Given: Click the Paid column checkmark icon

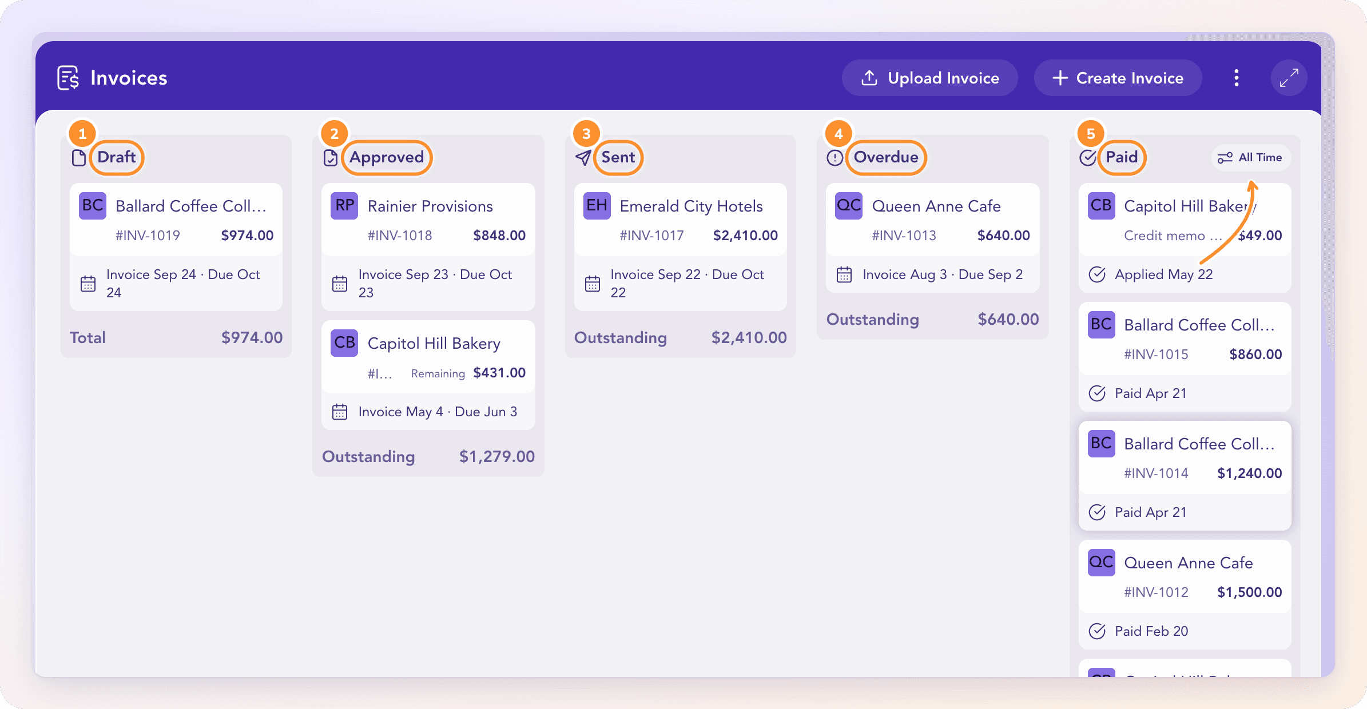Looking at the screenshot, I should pos(1088,157).
